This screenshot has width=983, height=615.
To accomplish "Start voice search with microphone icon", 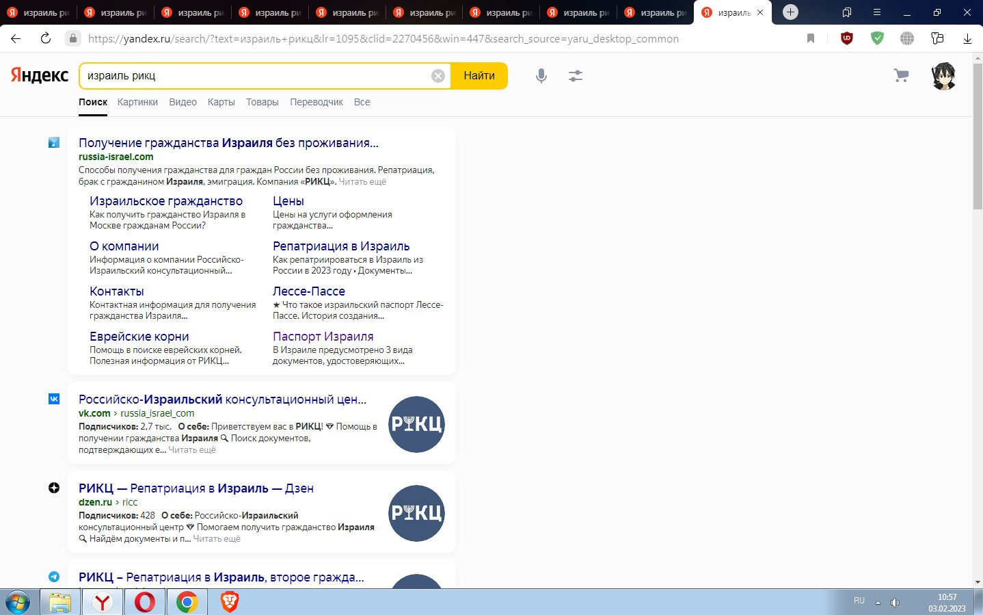I will pos(541,76).
